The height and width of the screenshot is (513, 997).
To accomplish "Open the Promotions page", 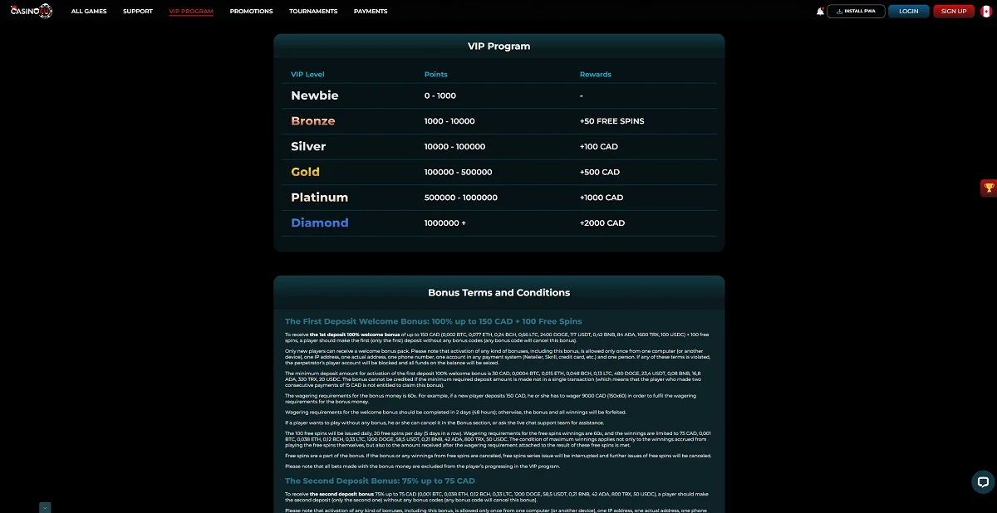I will 252,12.
